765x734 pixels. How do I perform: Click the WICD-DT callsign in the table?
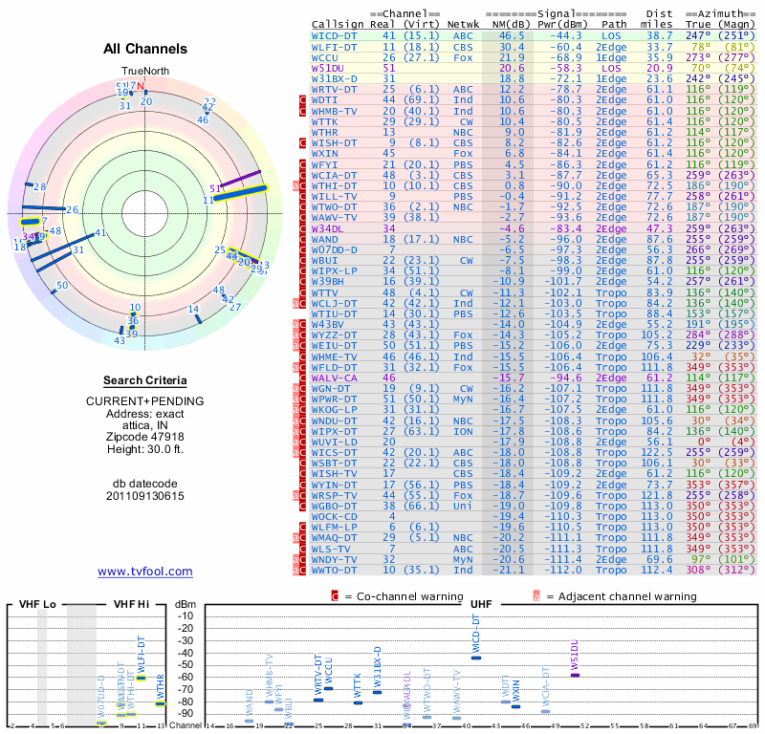(334, 36)
